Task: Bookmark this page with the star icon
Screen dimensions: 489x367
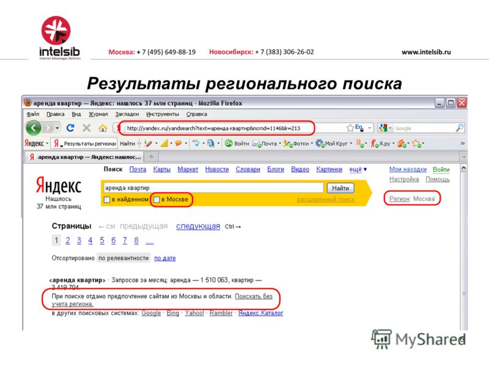Action: (x=350, y=128)
